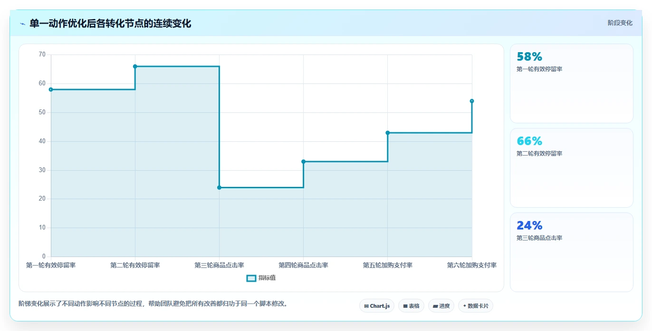Click the data point at value 66

[x=135, y=66]
